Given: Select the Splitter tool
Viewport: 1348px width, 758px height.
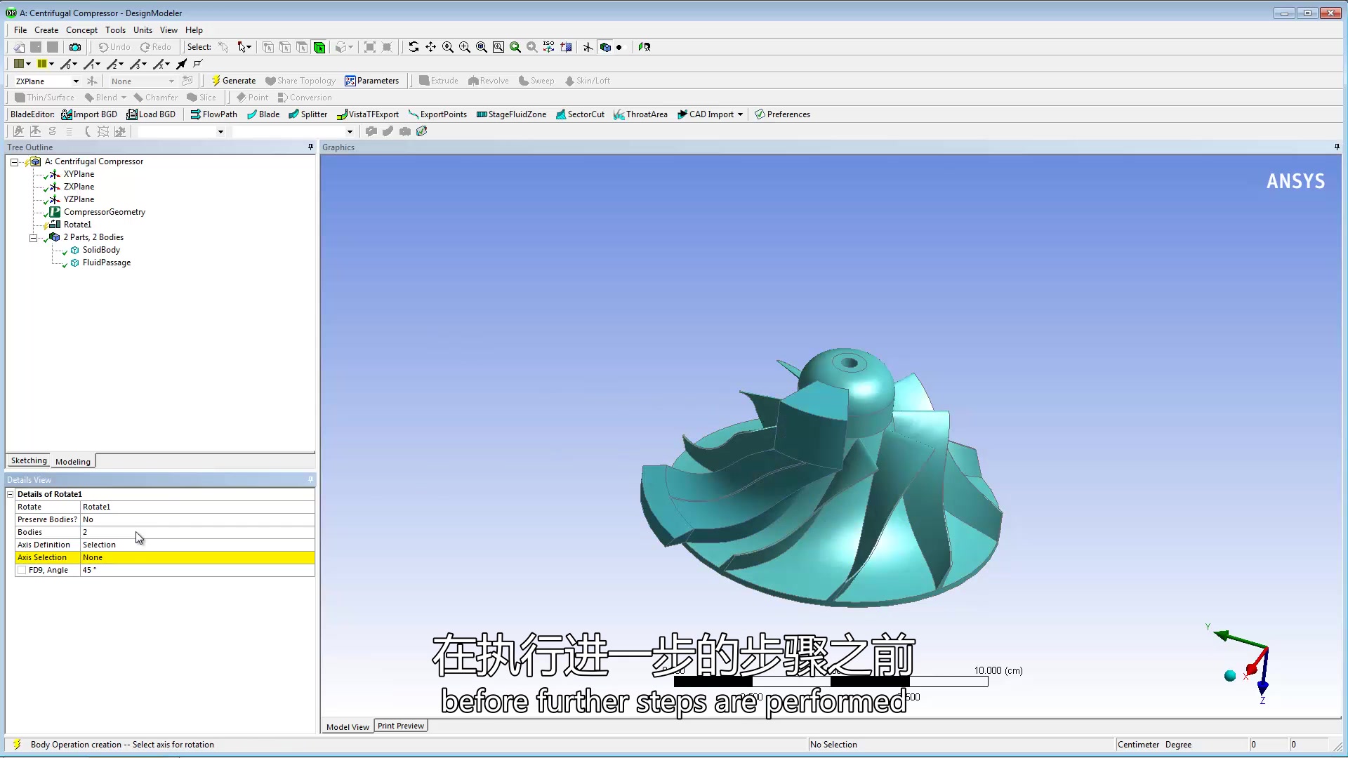Looking at the screenshot, I should click(308, 114).
